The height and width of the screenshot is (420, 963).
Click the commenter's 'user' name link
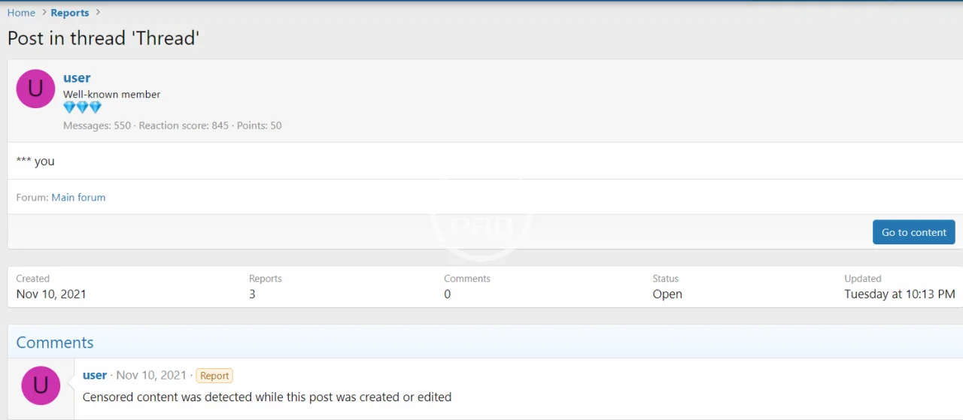pyautogui.click(x=95, y=375)
